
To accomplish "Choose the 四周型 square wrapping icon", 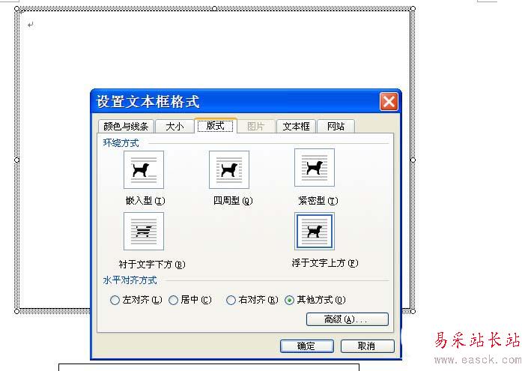I will click(x=229, y=170).
